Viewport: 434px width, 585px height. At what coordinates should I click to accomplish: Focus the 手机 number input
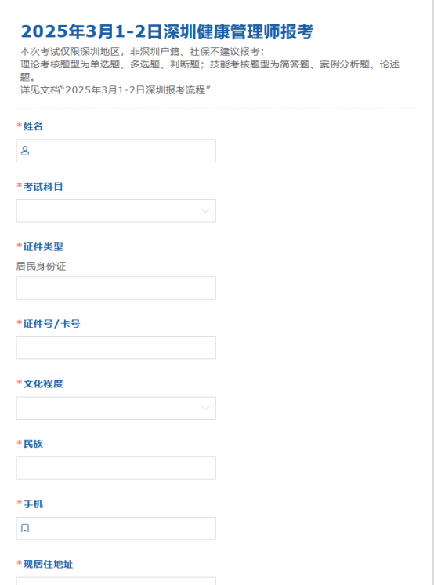[116, 529]
